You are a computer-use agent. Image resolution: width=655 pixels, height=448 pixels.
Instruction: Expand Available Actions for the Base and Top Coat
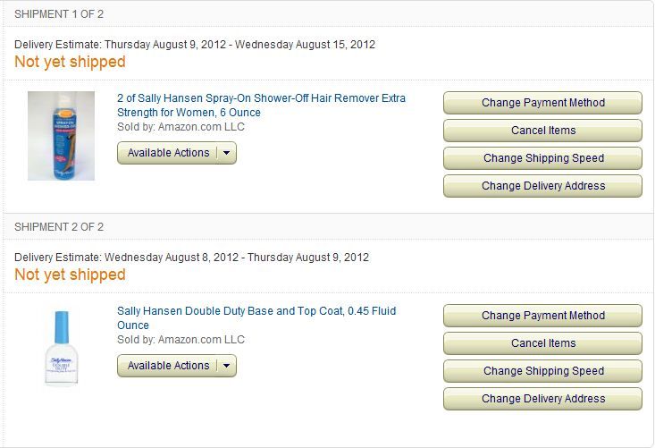(177, 366)
